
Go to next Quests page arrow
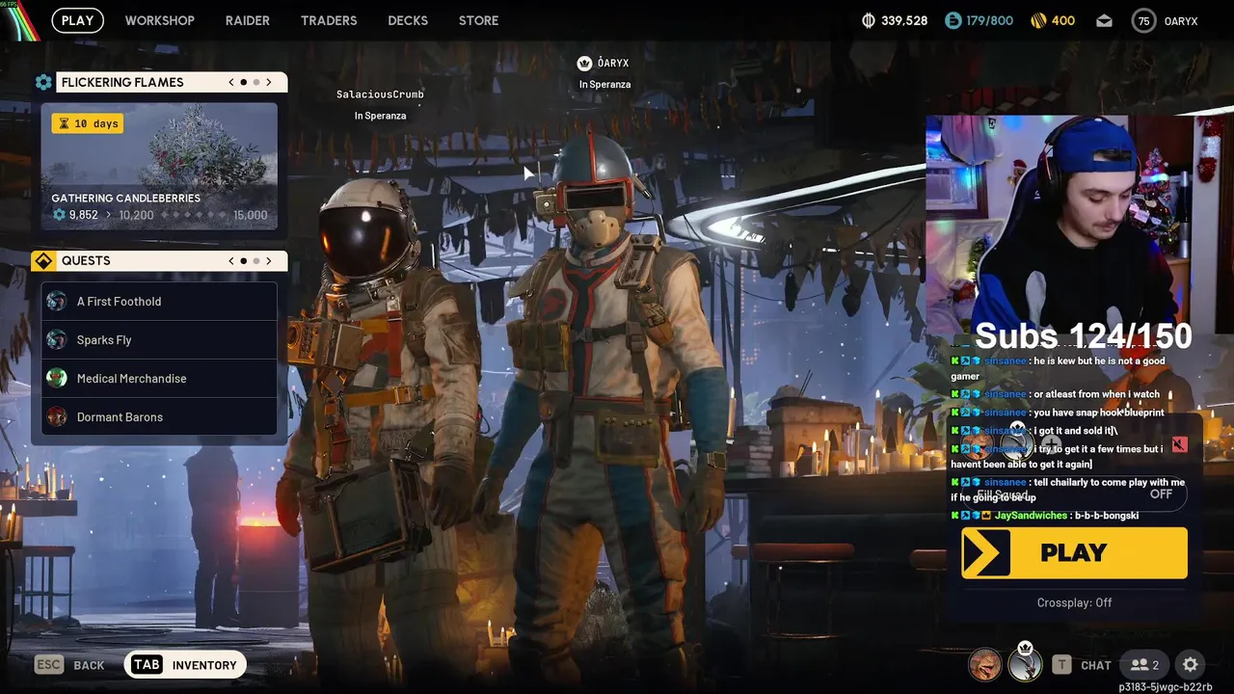tap(269, 260)
